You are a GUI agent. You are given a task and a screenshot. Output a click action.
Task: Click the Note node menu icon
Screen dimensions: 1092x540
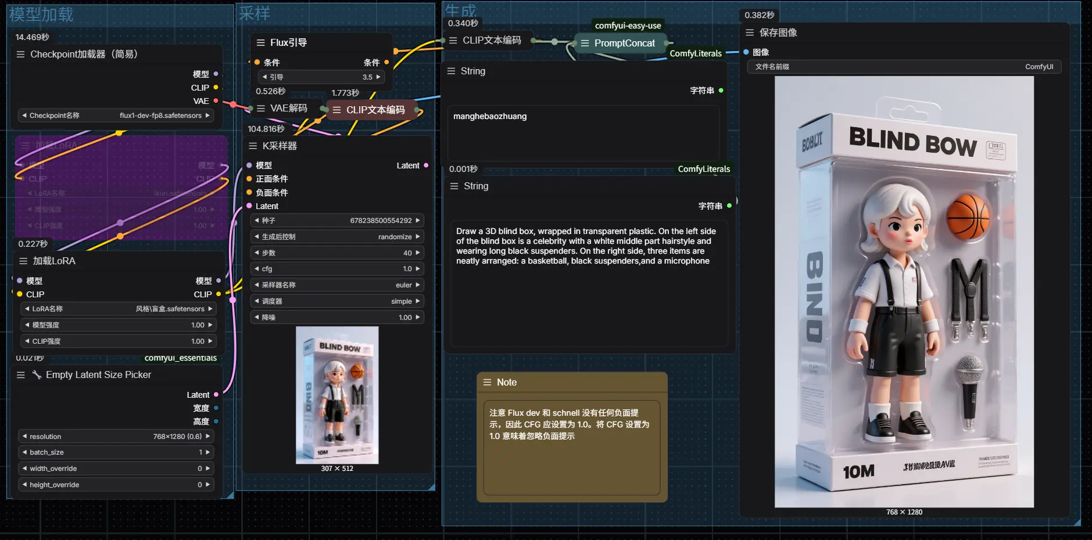coord(487,383)
